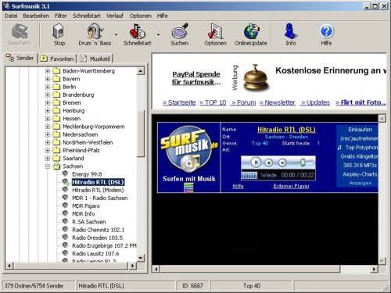Open the Updates link
The height and width of the screenshot is (293, 391).
(x=315, y=102)
